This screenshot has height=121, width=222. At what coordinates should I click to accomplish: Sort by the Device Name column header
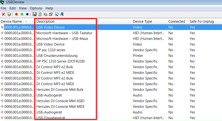(11, 21)
